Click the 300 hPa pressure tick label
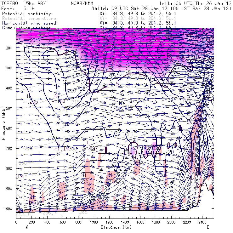233x233 pixels. 9,68
